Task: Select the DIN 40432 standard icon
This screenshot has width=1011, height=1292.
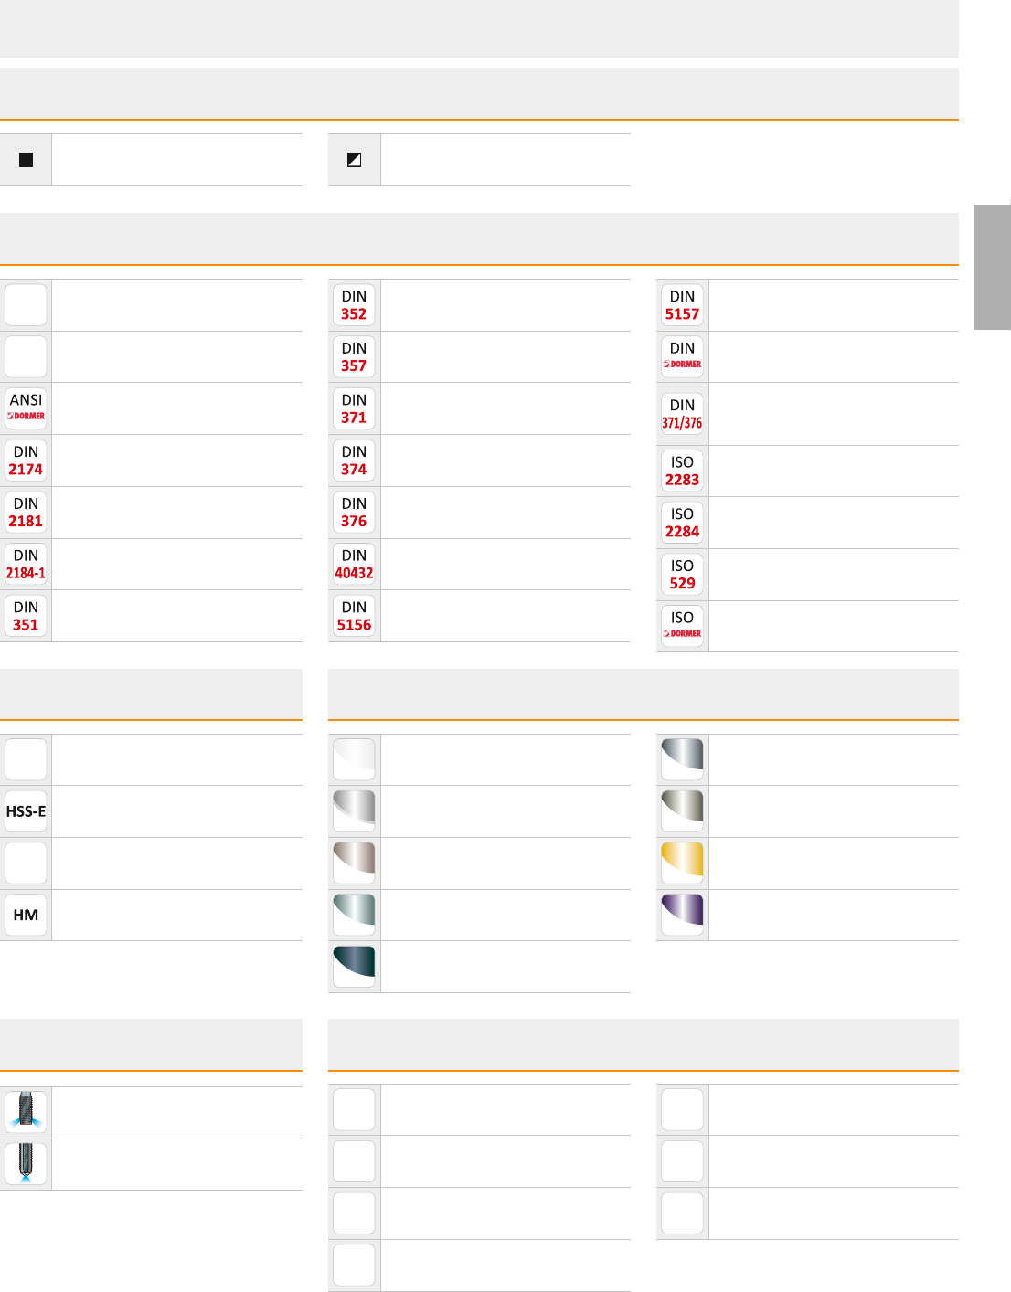Action: tap(354, 564)
